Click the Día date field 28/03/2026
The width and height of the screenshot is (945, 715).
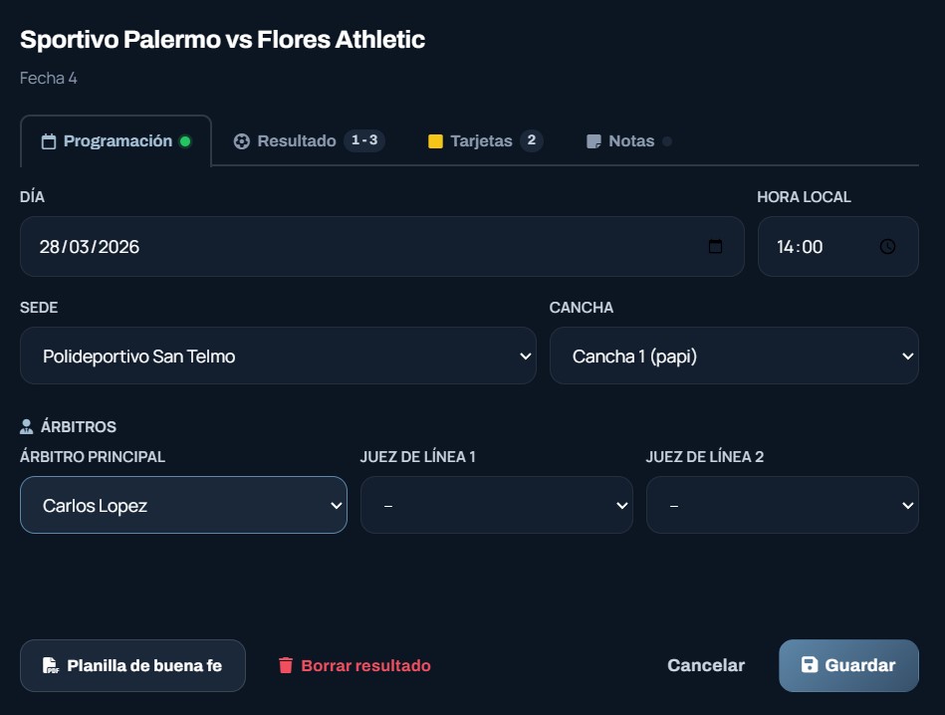382,247
